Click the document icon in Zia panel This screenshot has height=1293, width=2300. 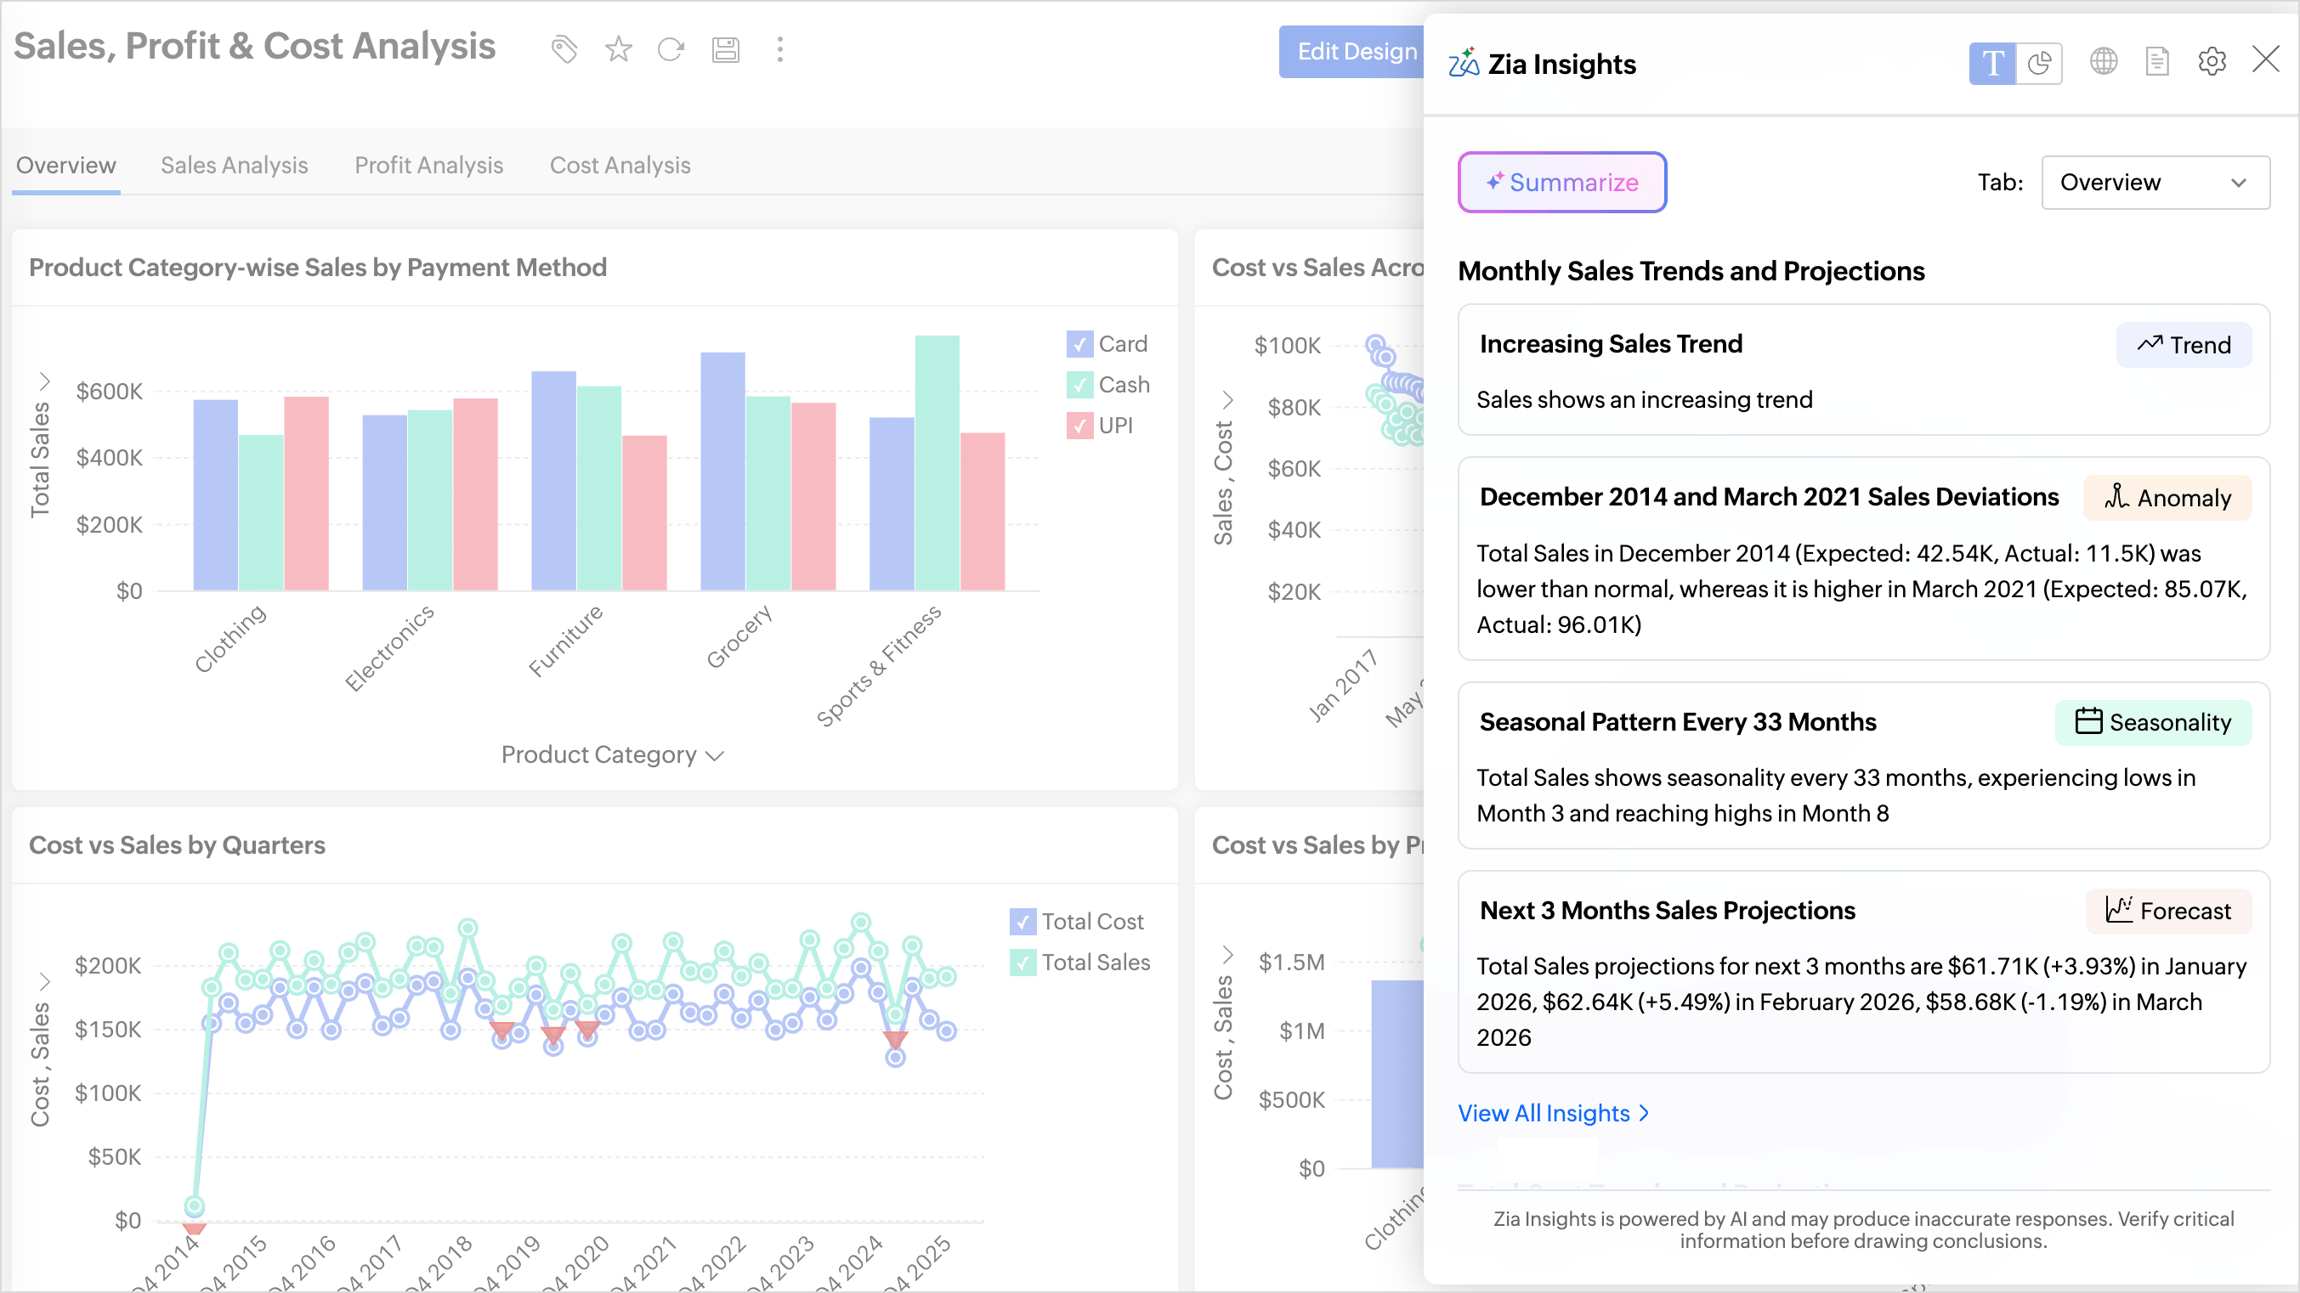2157,61
